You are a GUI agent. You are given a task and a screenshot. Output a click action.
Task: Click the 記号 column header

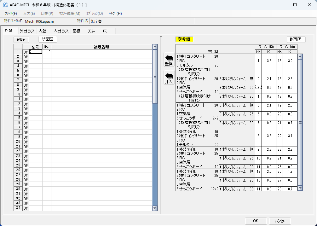[x=36, y=47]
